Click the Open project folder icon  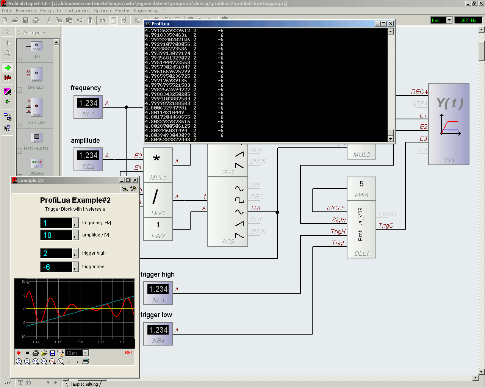[15, 20]
